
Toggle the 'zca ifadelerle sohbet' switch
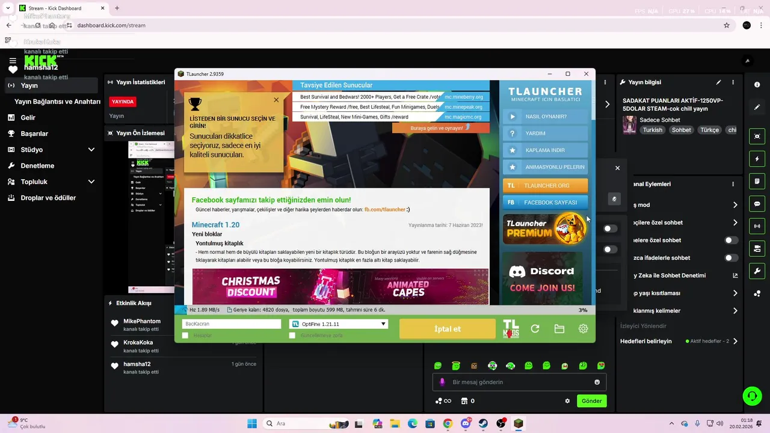tap(731, 257)
